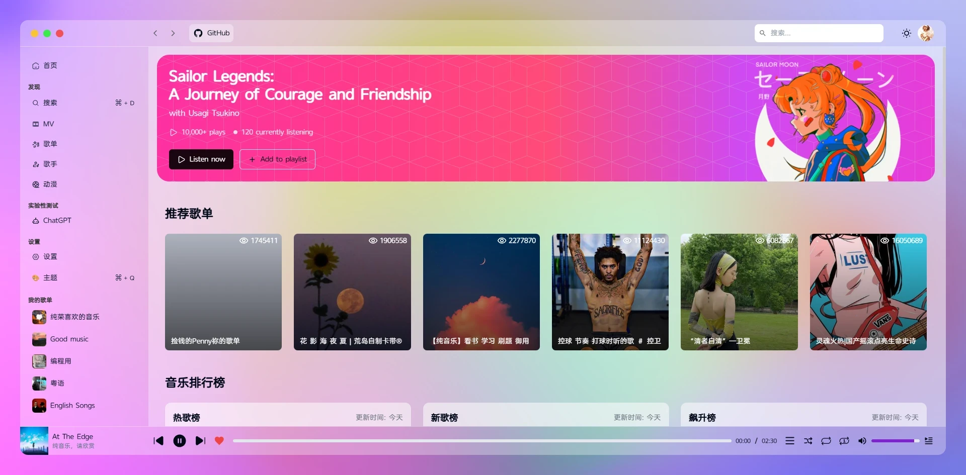Open 控球 节奏 basketball playlist card
This screenshot has height=475, width=966.
610,292
